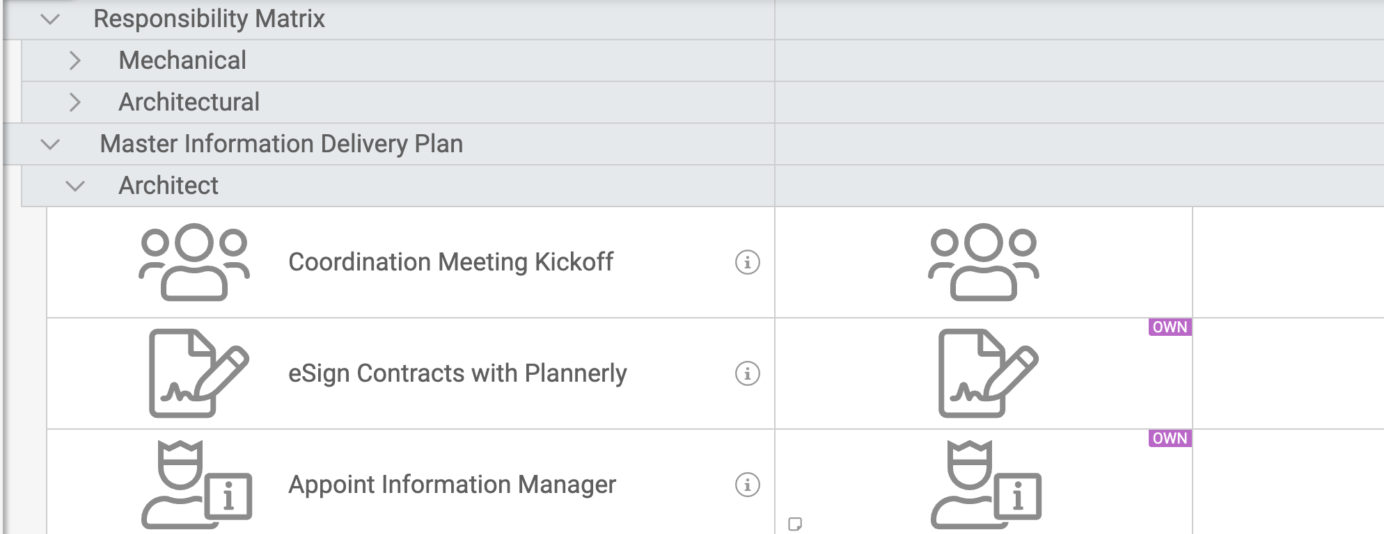Click the Appoint Information Manager crown icon
The height and width of the screenshot is (534, 1384).
[x=197, y=485]
